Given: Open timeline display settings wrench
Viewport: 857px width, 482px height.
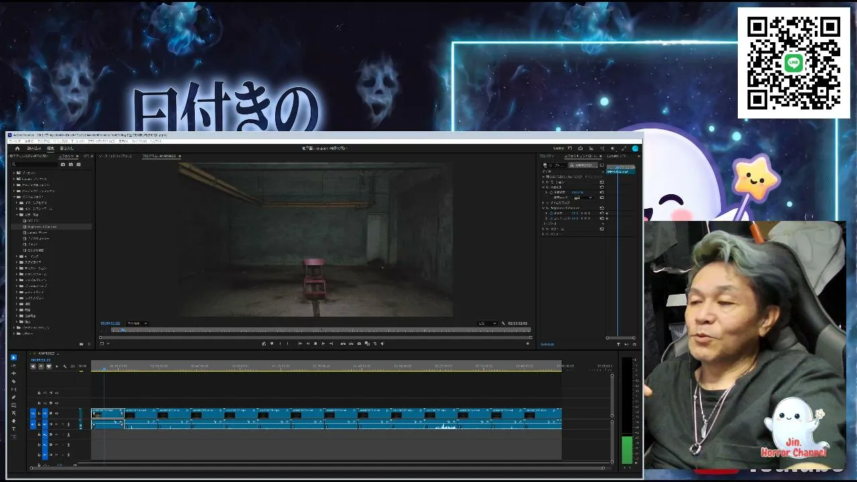Looking at the screenshot, I should point(64,366).
